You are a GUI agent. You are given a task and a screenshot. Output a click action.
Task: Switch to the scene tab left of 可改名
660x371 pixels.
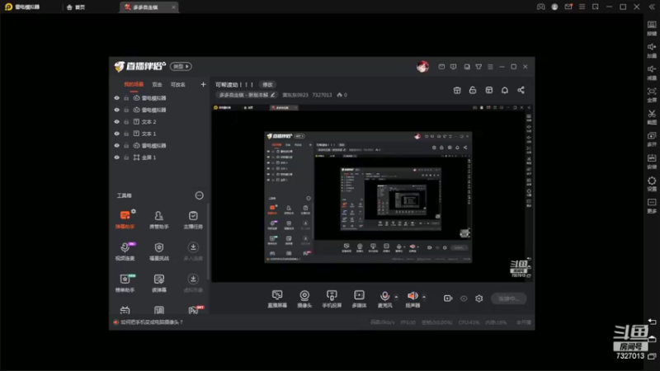pos(157,85)
